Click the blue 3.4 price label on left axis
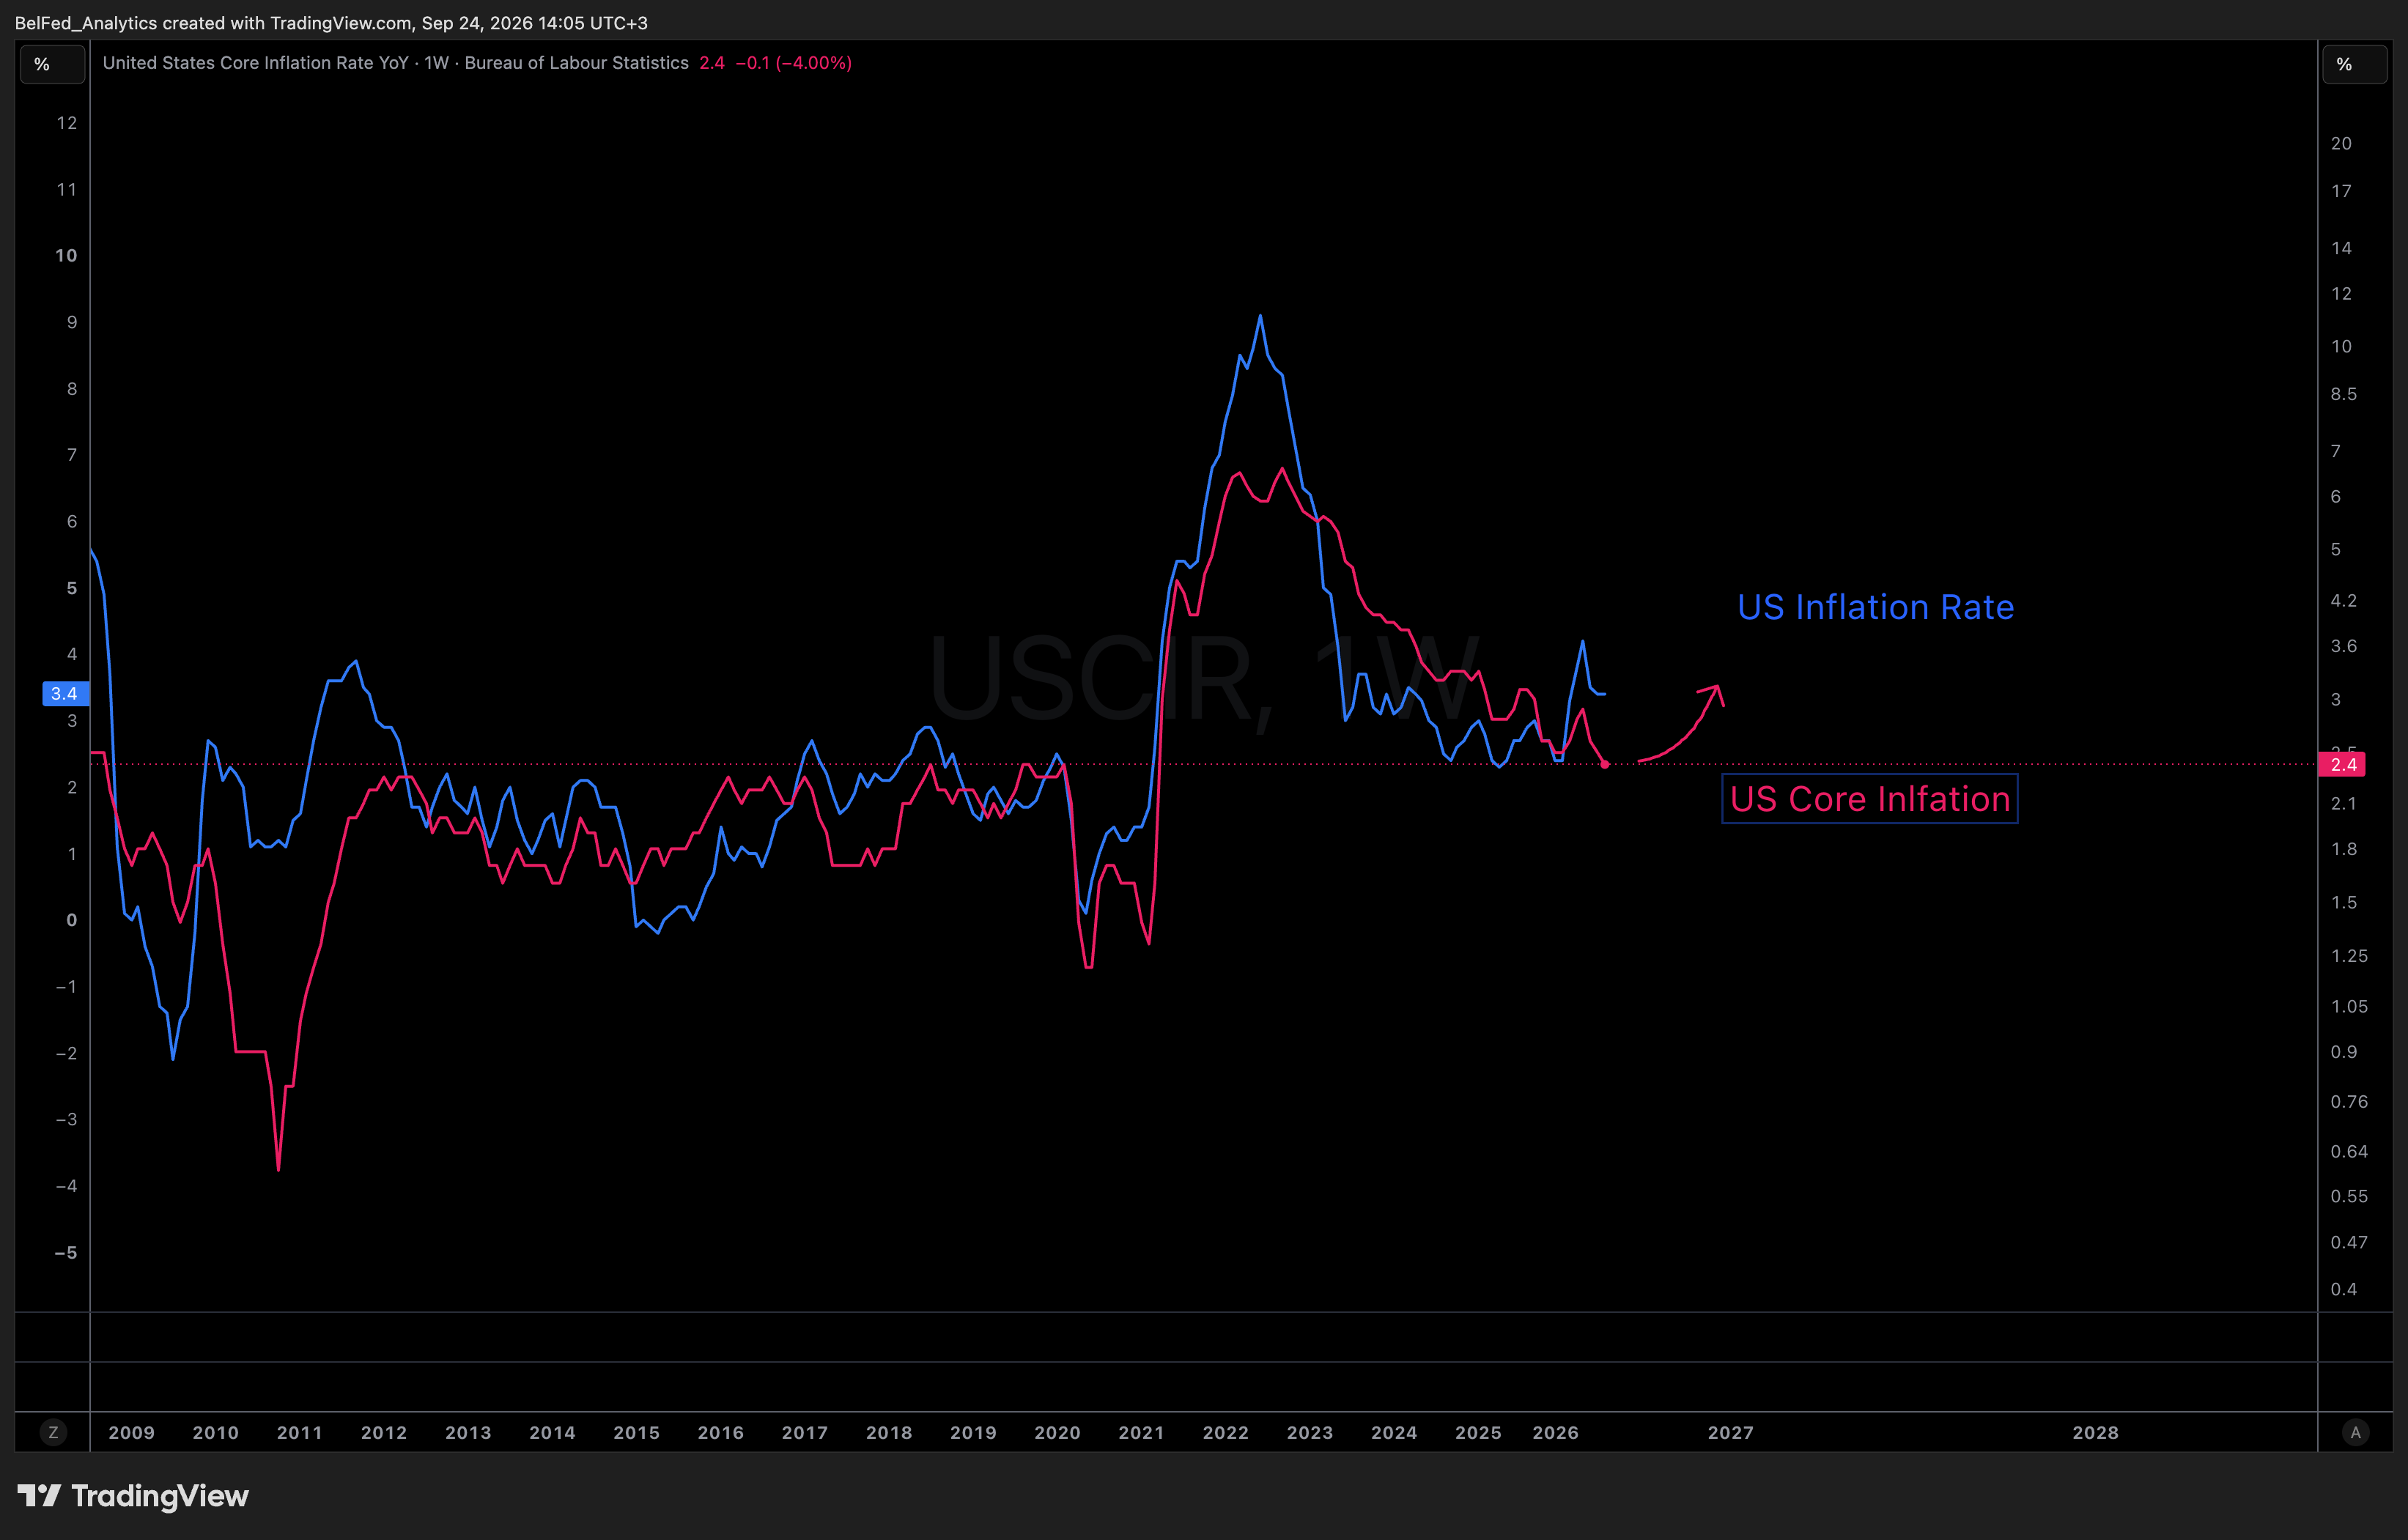This screenshot has width=2408, height=1540. click(65, 693)
